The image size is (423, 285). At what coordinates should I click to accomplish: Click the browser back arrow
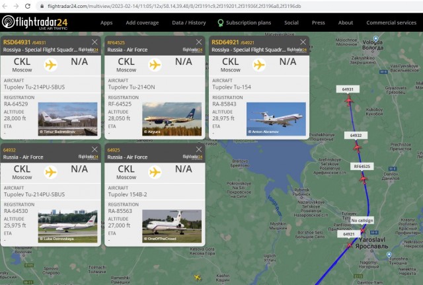[x=5, y=6]
